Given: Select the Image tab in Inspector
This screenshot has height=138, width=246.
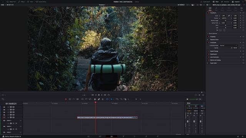Looking at the screenshot, I should 235,9.
